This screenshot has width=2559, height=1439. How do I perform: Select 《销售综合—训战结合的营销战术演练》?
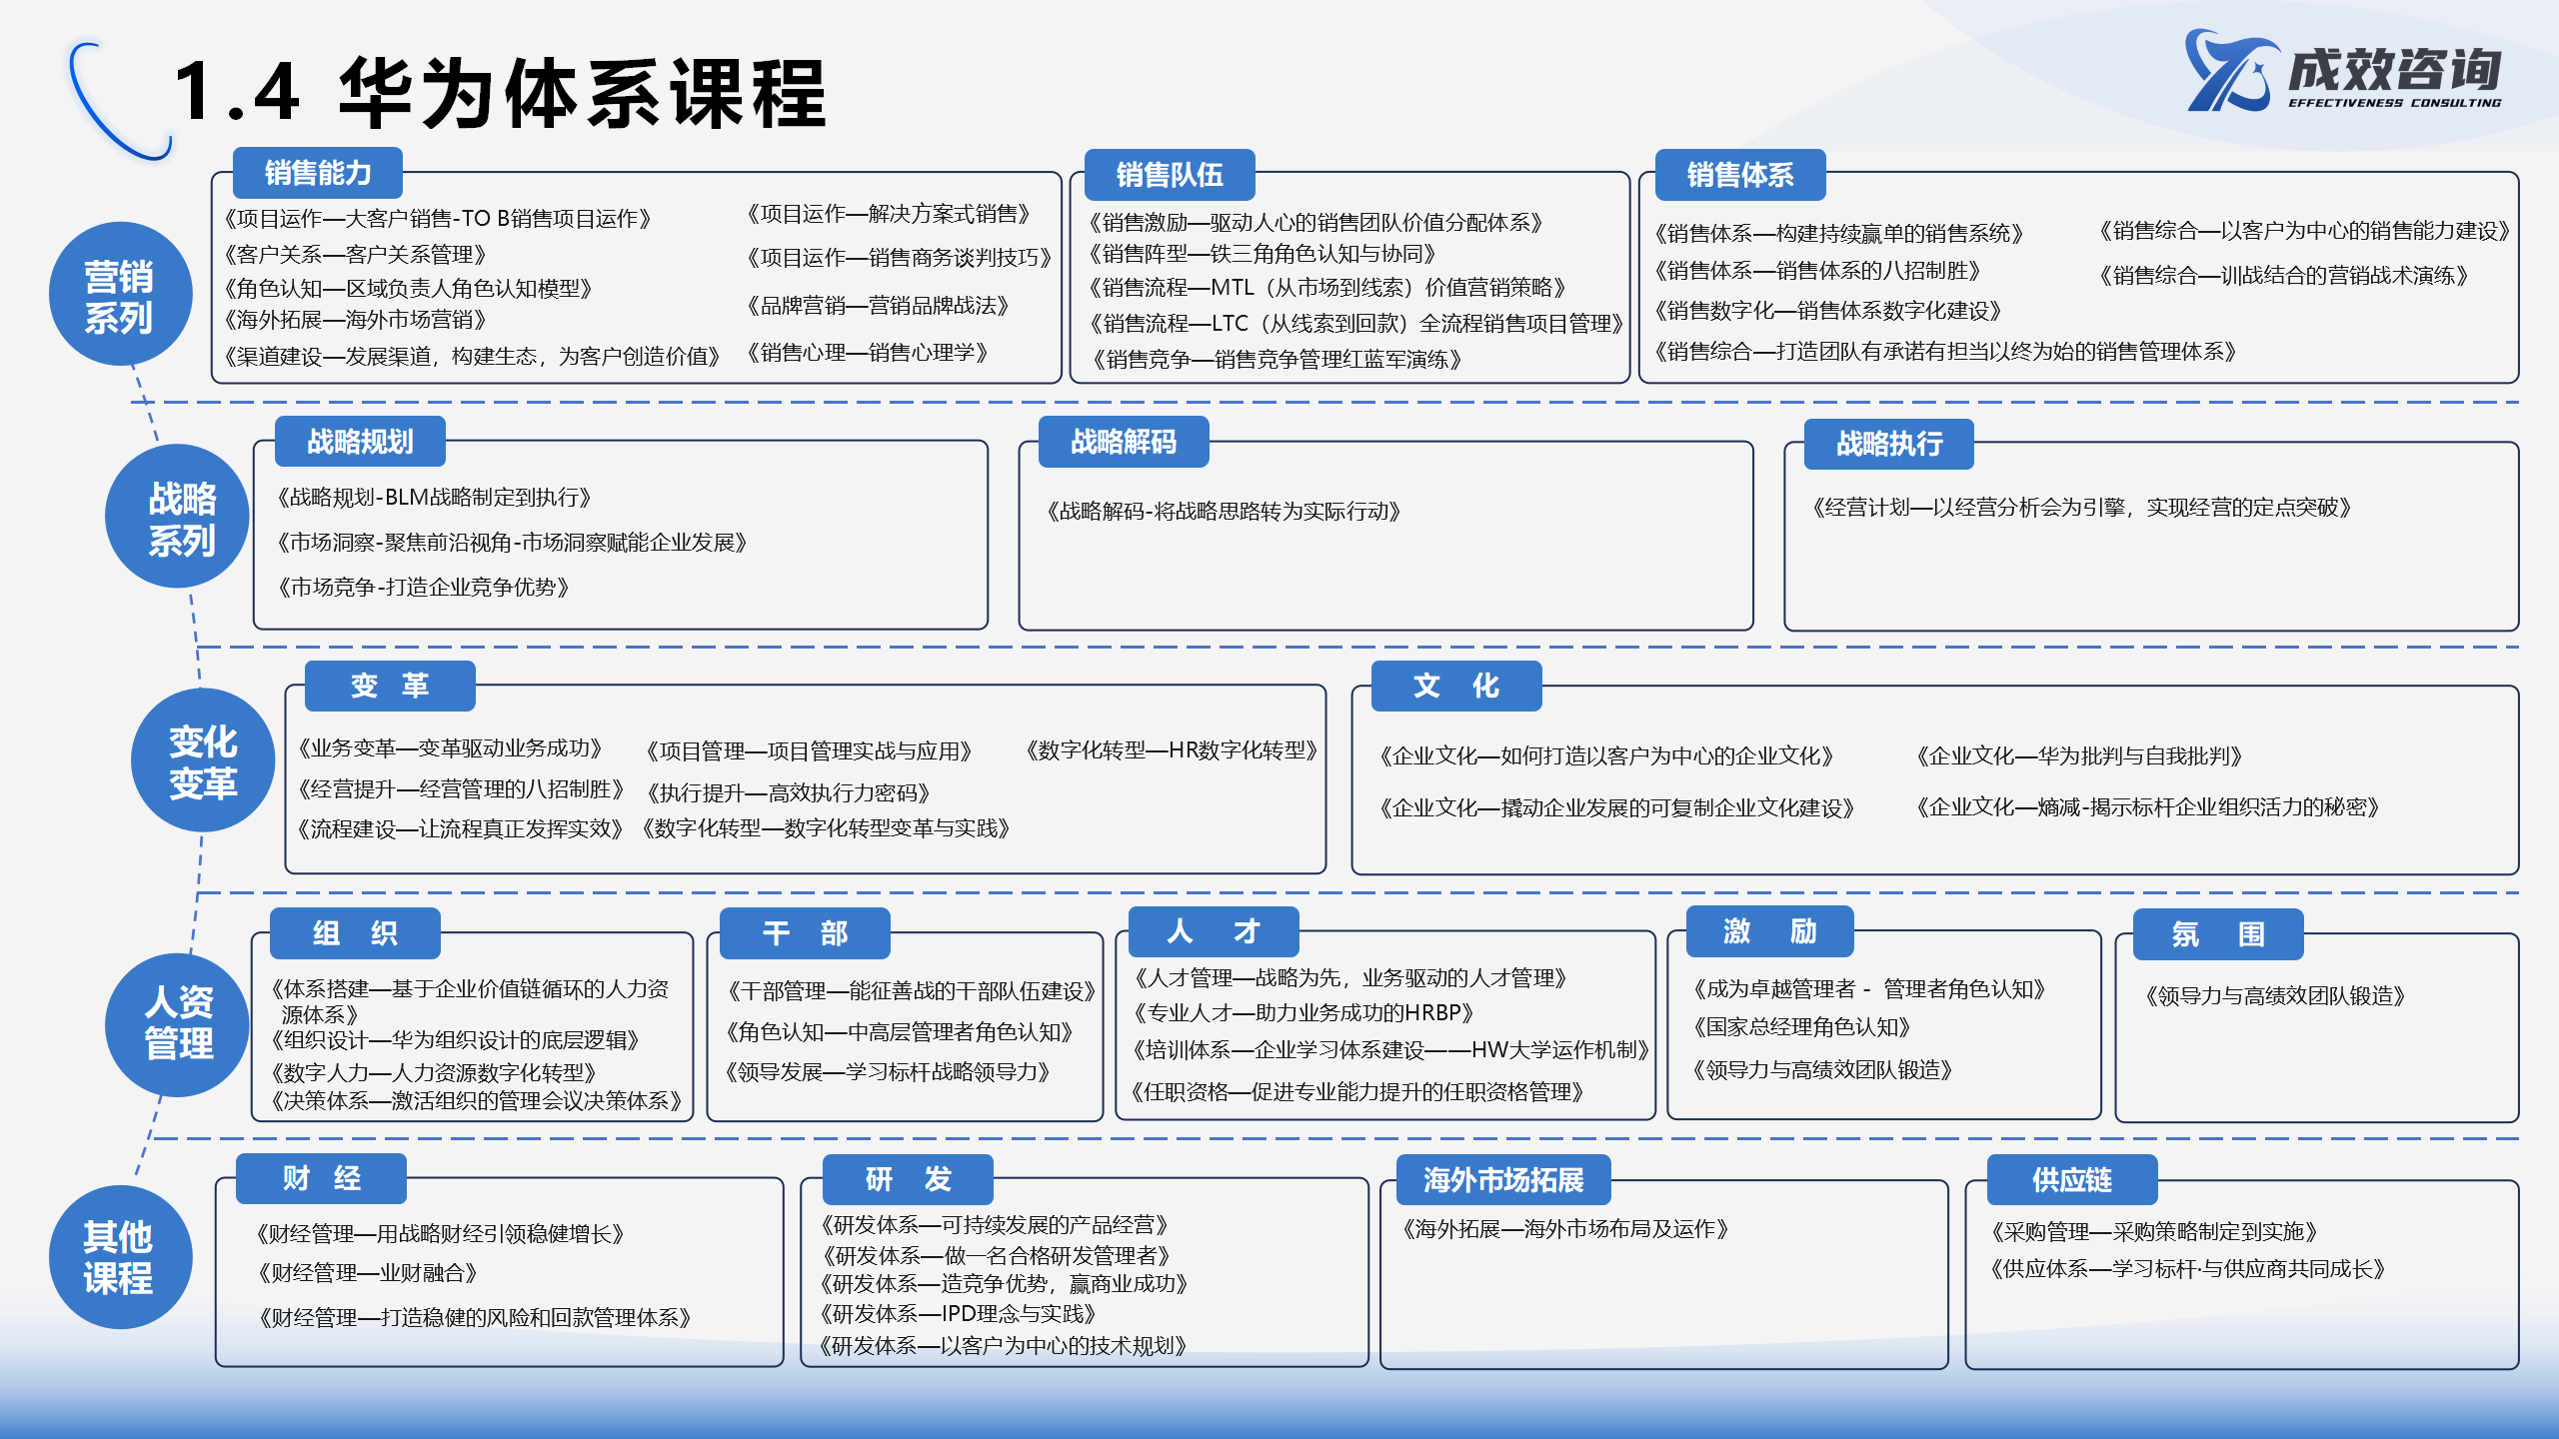[2284, 276]
